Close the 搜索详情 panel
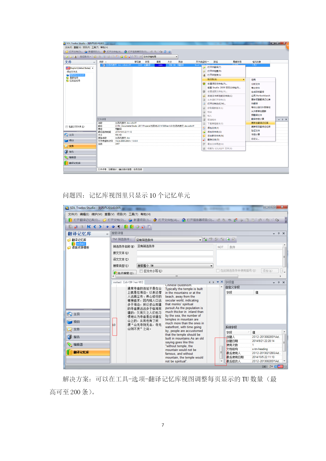326x461 pixels. click(x=284, y=233)
